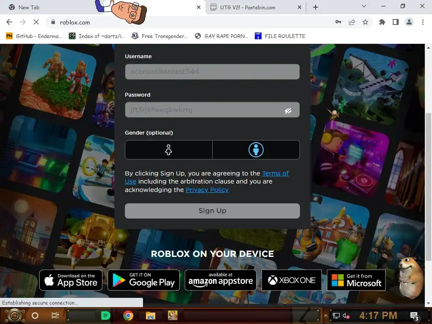Stop loading the roblox.com page
Image resolution: width=432 pixels, height=324 pixels.
36,22
